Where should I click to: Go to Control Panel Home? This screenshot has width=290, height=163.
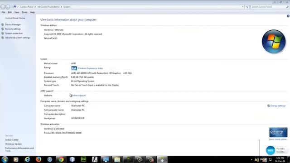(x=15, y=18)
